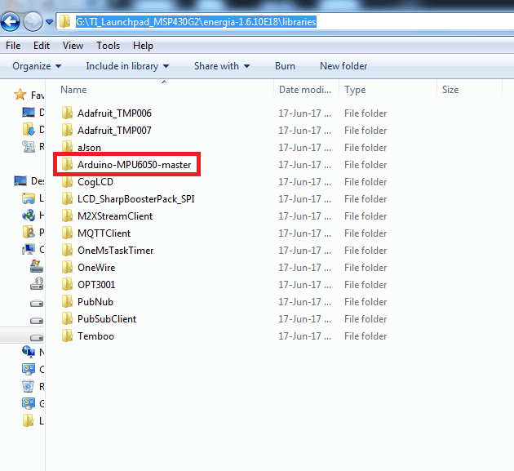Click the File folder type for MQTTClient
Viewport: 514px width, 471px height.
click(366, 233)
